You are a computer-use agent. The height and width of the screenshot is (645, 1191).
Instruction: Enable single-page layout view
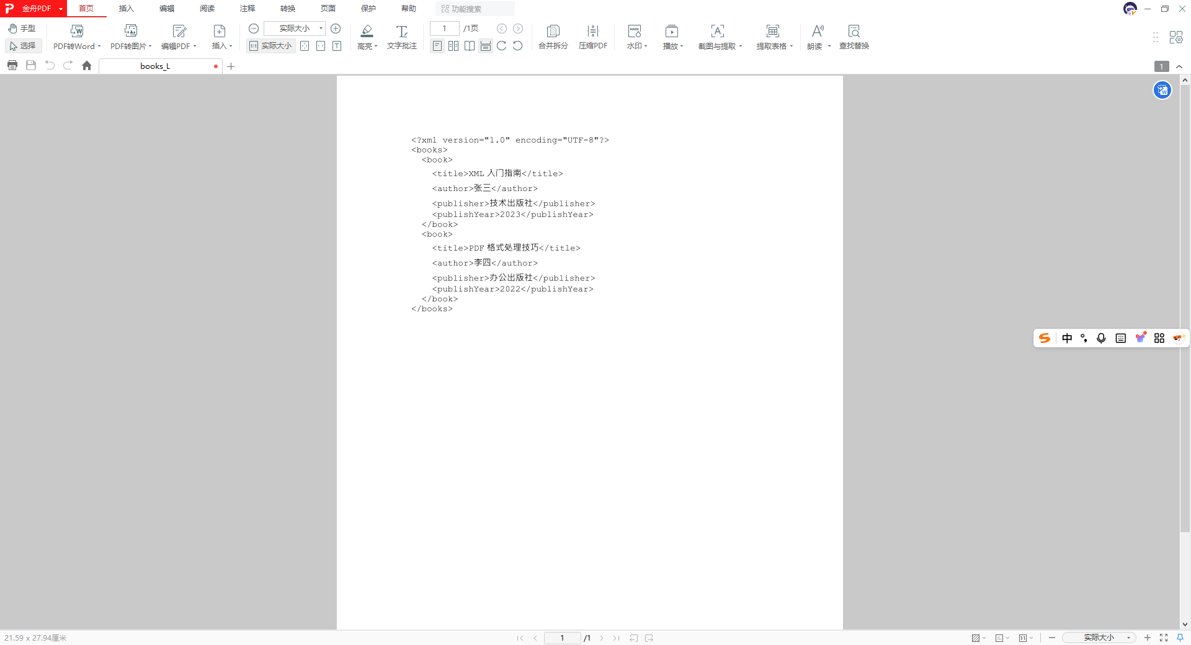coord(437,46)
